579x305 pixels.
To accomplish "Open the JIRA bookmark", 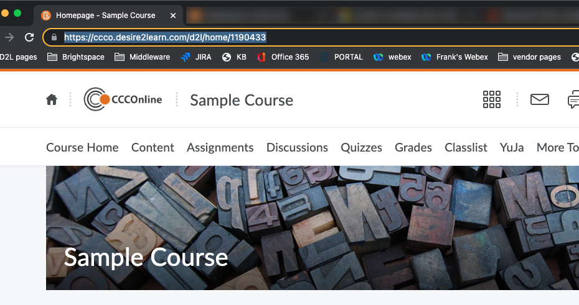I will (195, 57).
